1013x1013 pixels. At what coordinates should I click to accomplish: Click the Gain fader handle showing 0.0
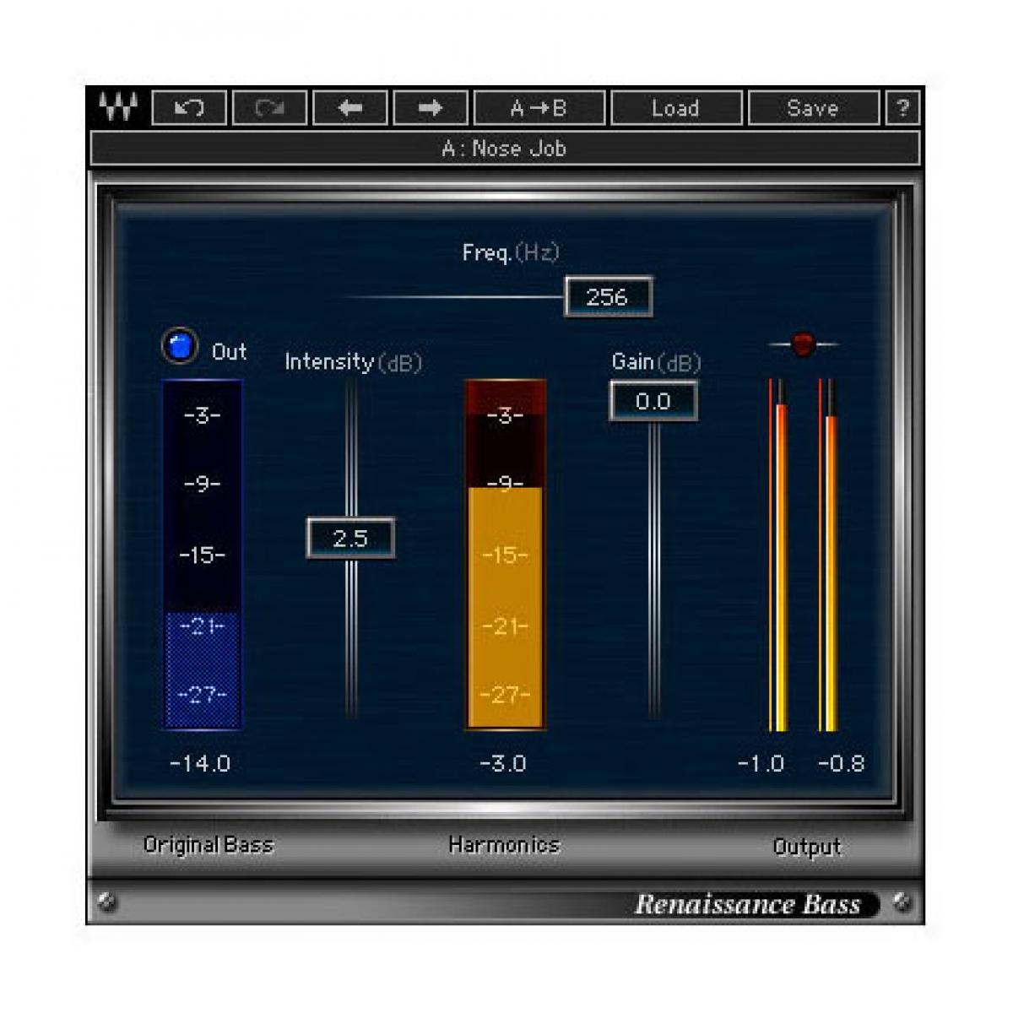click(x=653, y=401)
